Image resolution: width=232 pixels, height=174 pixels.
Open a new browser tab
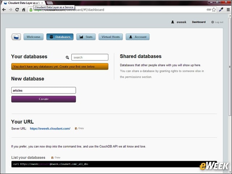point(50,3)
